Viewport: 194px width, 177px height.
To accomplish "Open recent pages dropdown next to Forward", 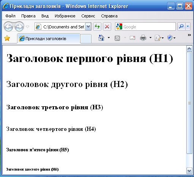I will pyautogui.click(x=27, y=27).
